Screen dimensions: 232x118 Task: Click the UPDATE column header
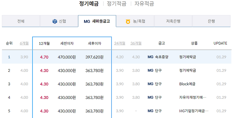pyautogui.click(x=220, y=43)
